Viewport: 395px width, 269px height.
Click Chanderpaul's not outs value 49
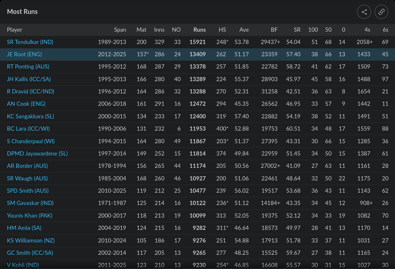tap(177, 141)
